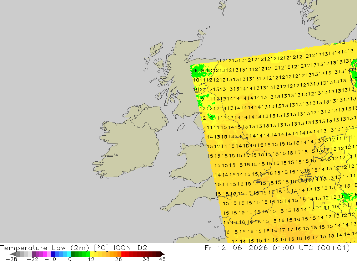This screenshot has width=357, height=261.
Task: Click the -28 legend scale label
Action: click(11, 259)
